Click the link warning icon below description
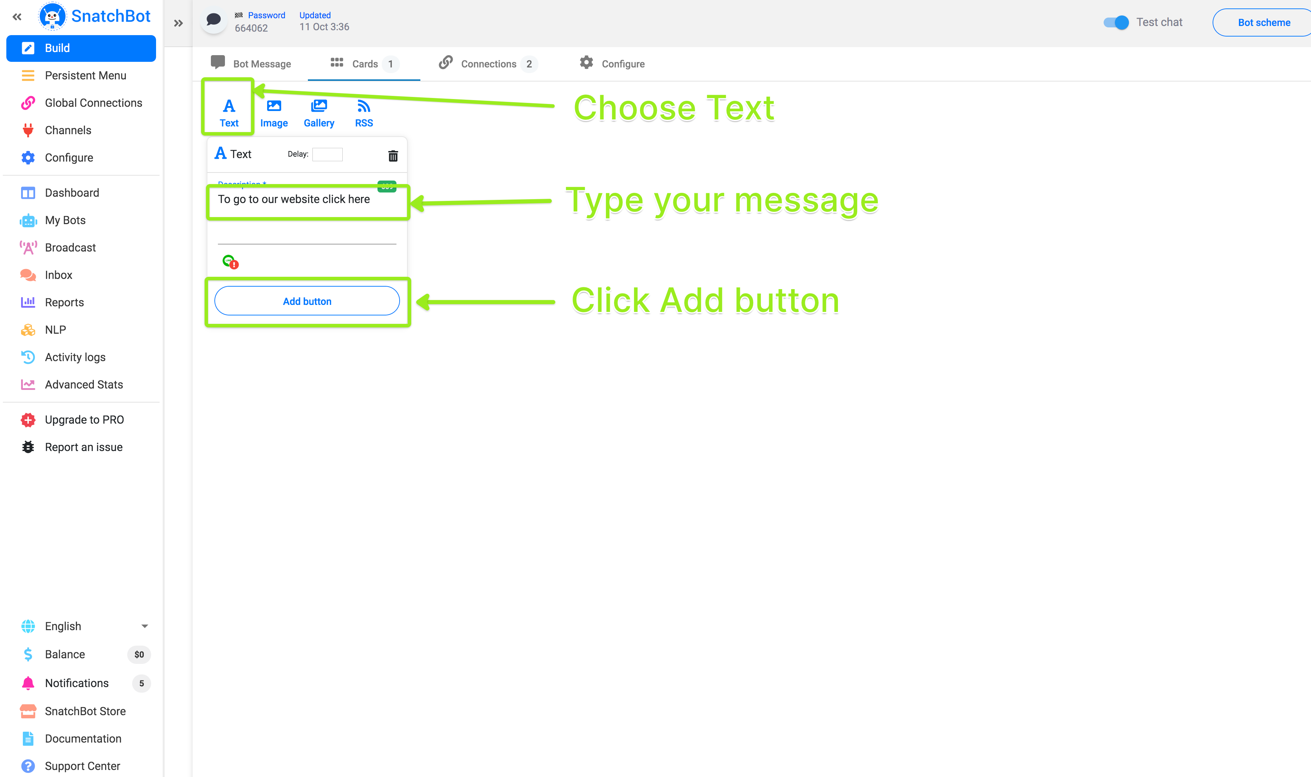 (230, 261)
